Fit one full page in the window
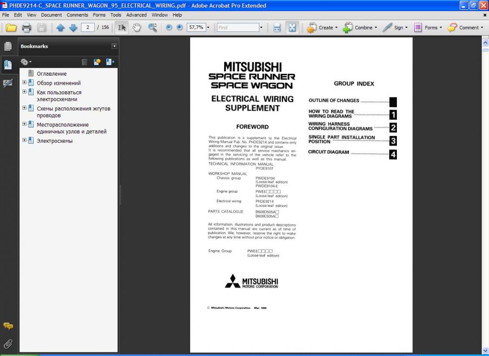Viewport: 489px width, 356px height. 292,27
